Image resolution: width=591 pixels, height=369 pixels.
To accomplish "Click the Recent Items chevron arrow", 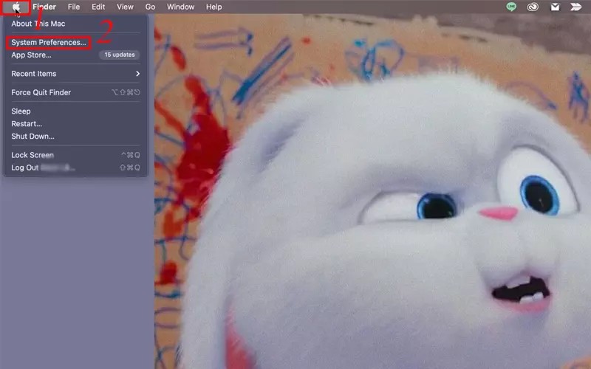I will point(137,74).
